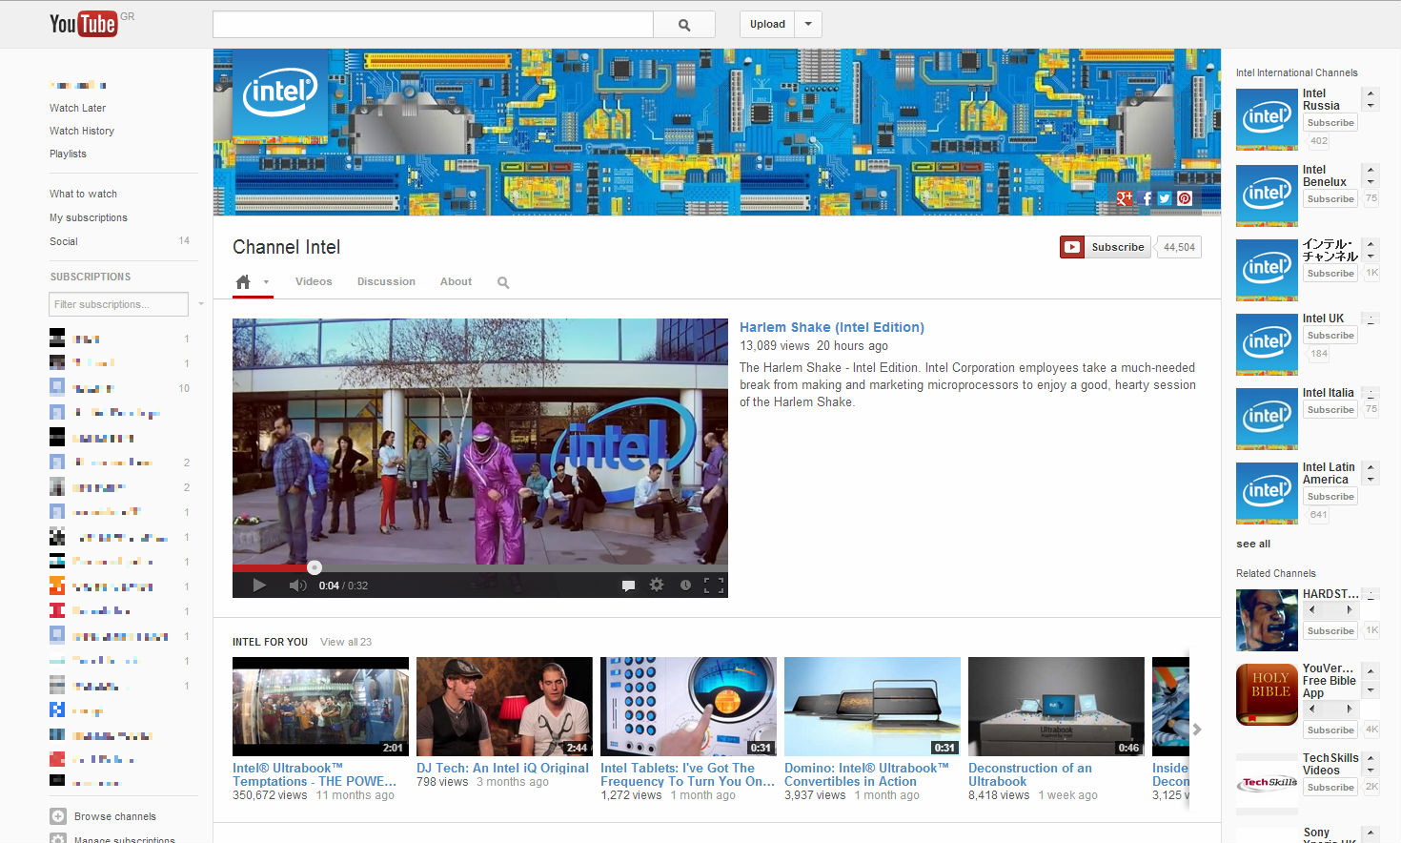Toggle fullscreen mode on the video
This screenshot has width=1401, height=843.
click(x=713, y=586)
